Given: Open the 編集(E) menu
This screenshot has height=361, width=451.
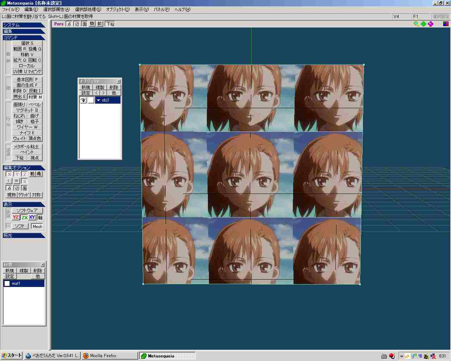Looking at the screenshot, I should (31, 10).
